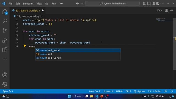Split the editor to the right

click(166, 10)
